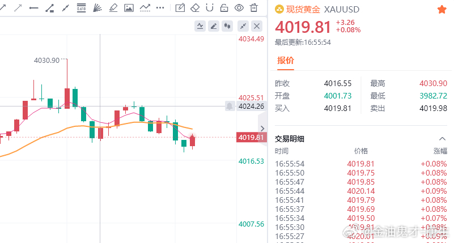This screenshot has height=243, width=454.
Task: Switch chart style with candlestick button
Action: tap(227, 26)
